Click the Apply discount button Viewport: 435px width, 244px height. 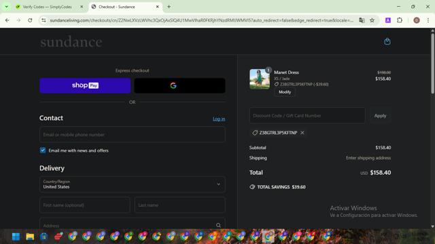pos(380,116)
